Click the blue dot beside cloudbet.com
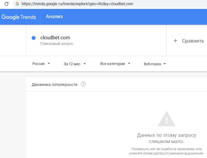 34,38
